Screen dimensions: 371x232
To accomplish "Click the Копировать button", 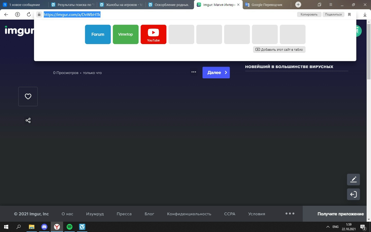I will pyautogui.click(x=309, y=14).
